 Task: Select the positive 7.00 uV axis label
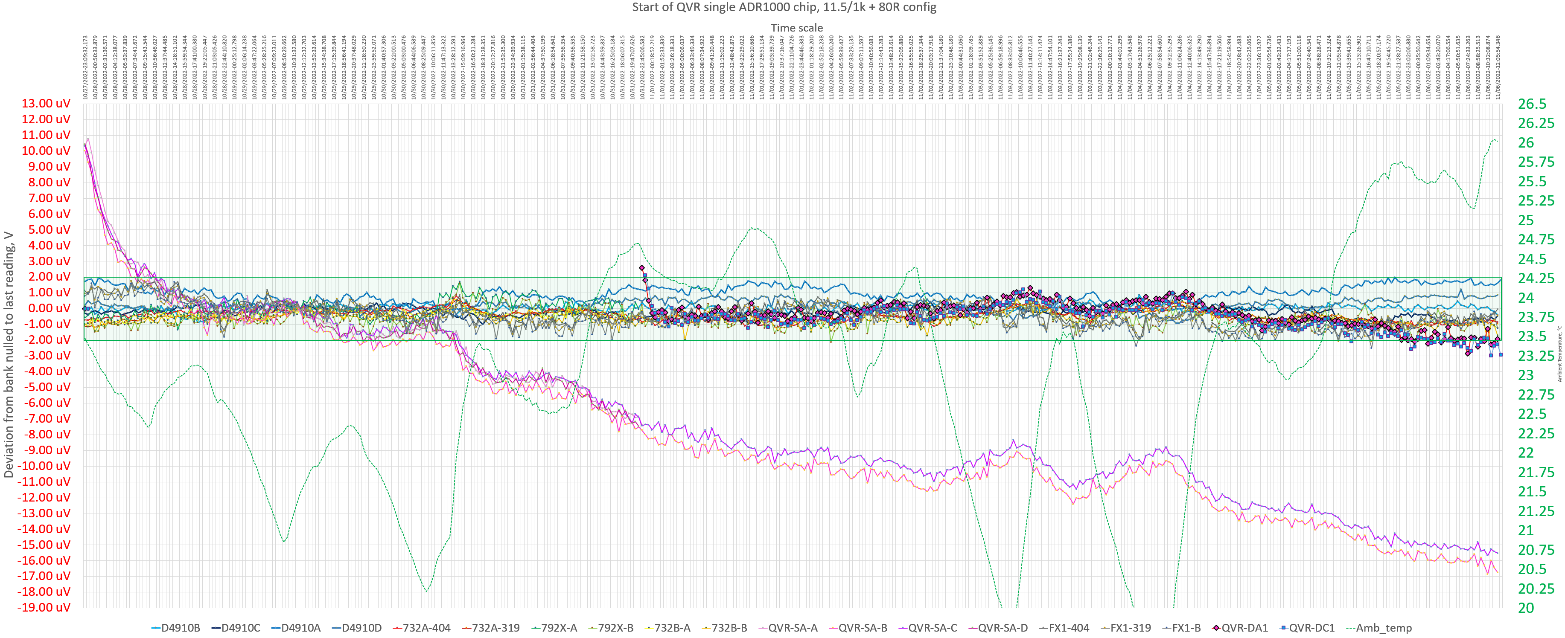pos(49,198)
